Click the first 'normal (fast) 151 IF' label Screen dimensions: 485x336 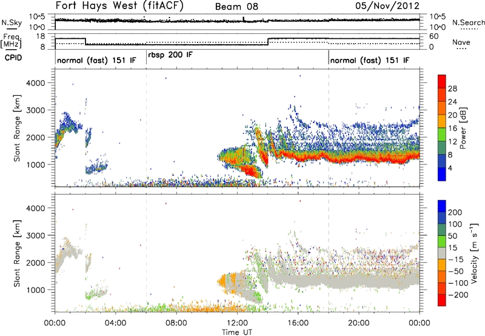96,60
